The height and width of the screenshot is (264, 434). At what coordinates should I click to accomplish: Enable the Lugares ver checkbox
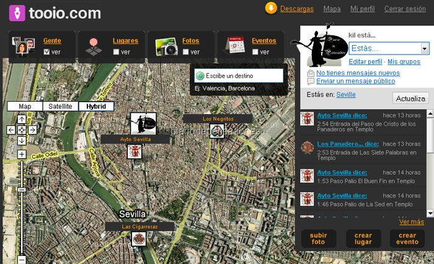[116, 52]
